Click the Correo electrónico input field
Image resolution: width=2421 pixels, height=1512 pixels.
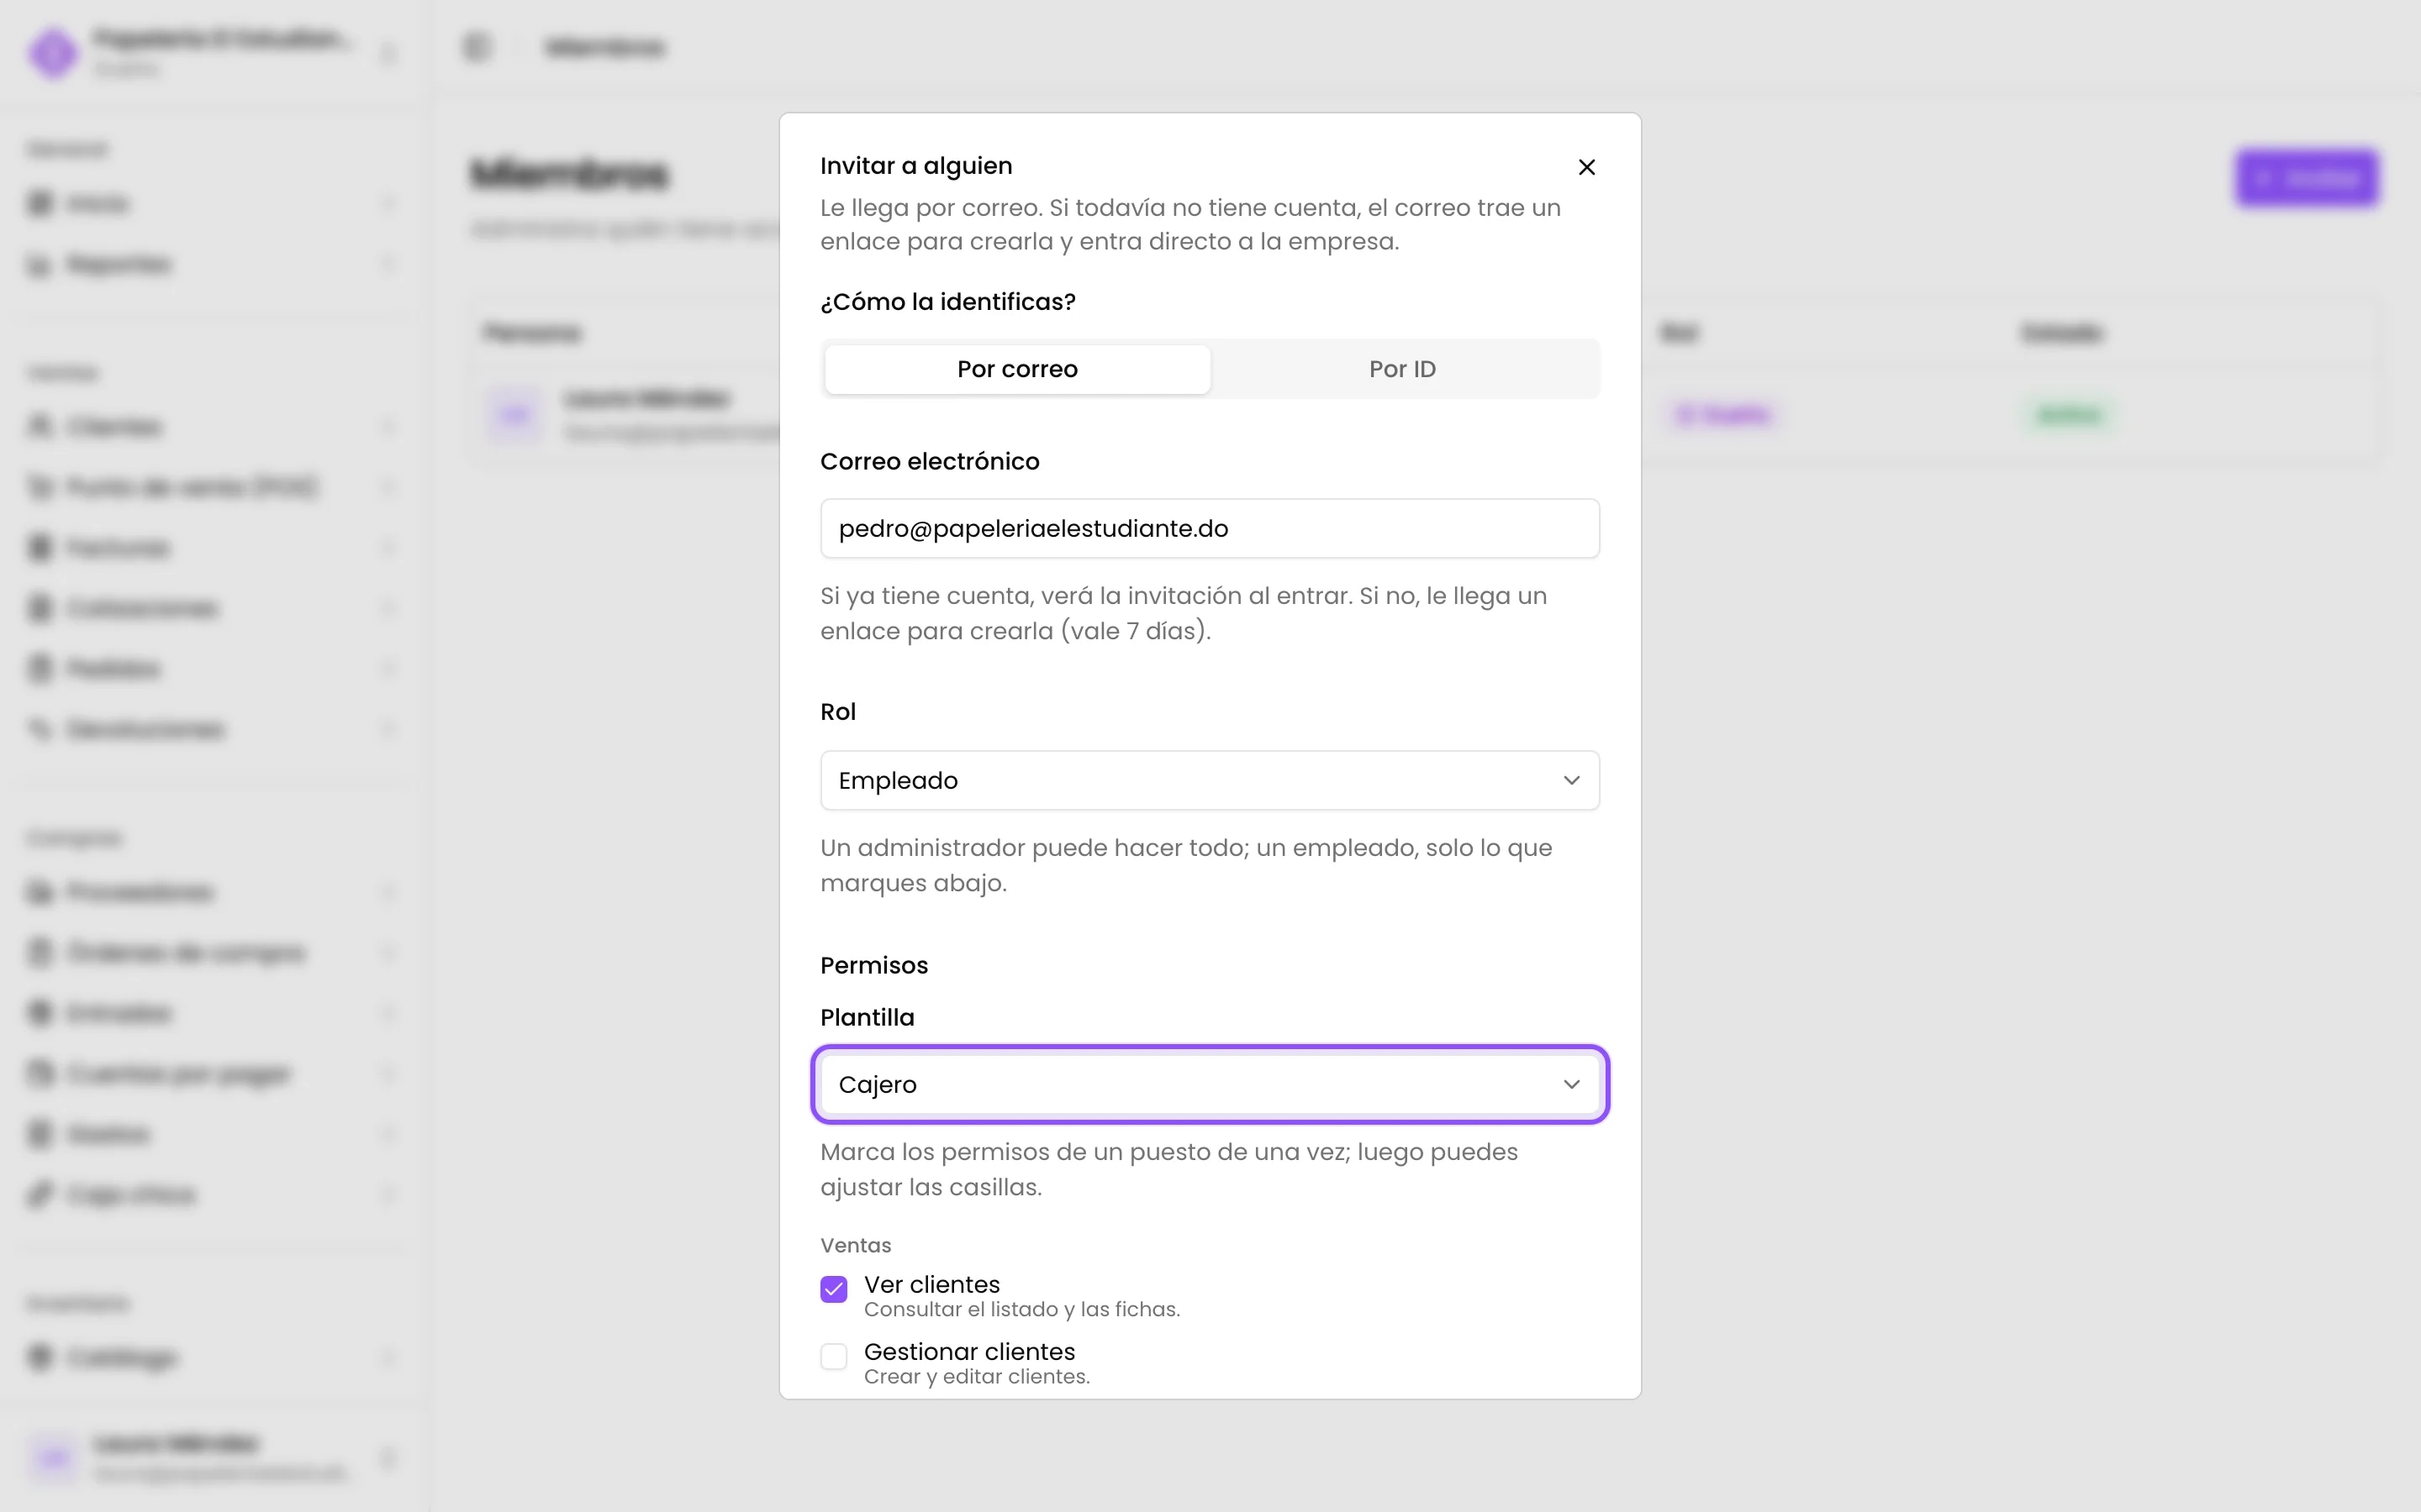(1210, 528)
